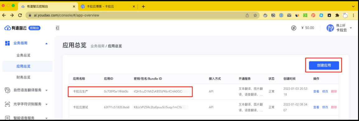
Task: Open the 1Password extension icon
Action: (281, 15)
